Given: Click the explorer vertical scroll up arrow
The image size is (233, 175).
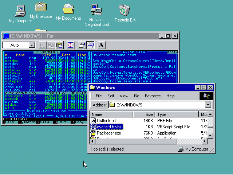Looking at the screenshot, I should 210,114.
